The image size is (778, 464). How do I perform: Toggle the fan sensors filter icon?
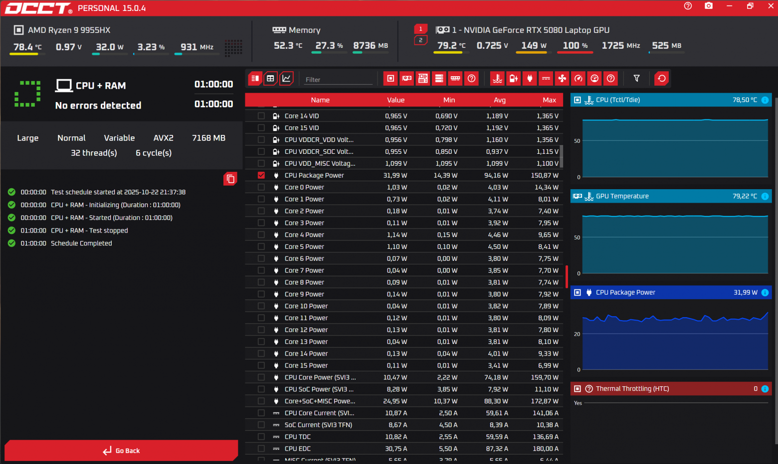point(562,78)
